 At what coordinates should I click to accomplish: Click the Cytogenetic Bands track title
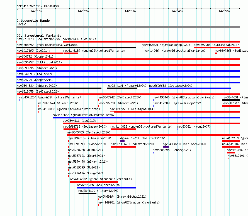pyautogui.click(x=33, y=21)
